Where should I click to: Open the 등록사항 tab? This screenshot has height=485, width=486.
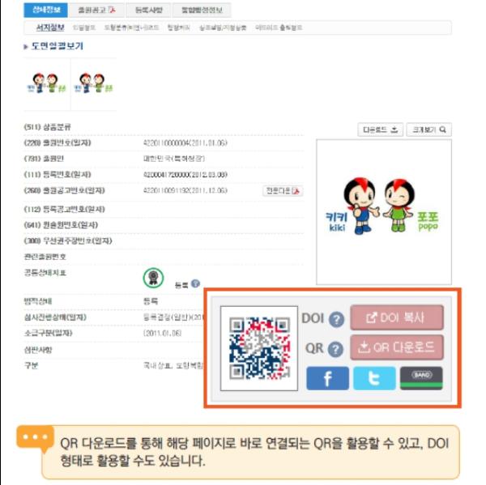pos(149,11)
